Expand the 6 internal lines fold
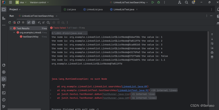The width and height of the screenshot is (219, 110). pyautogui.click(x=144, y=98)
